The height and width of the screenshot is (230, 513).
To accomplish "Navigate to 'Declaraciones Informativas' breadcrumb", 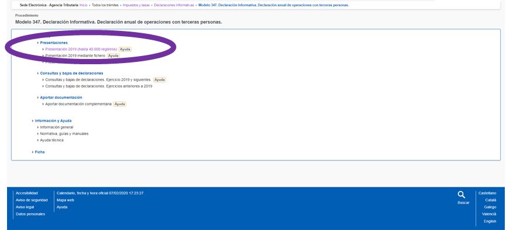I will (x=174, y=5).
